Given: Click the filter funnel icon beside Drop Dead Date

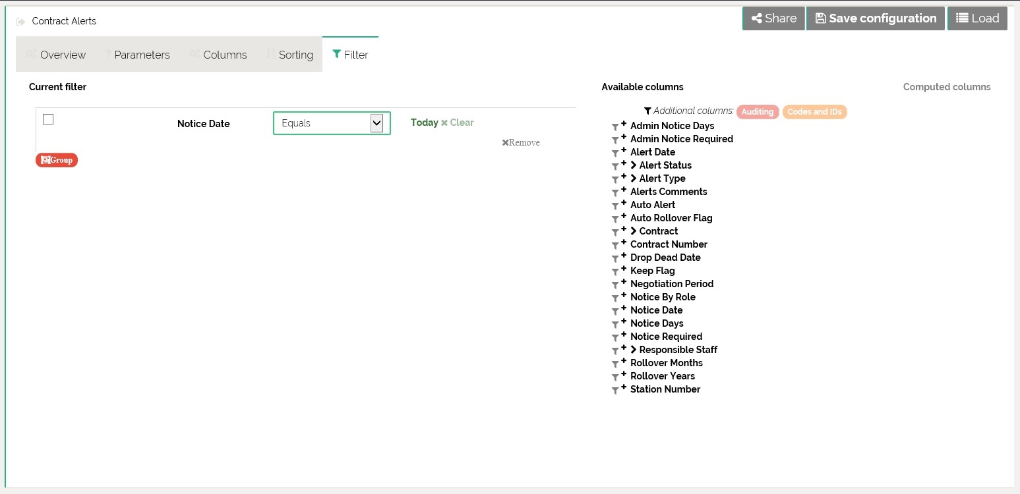Looking at the screenshot, I should 615,258.
